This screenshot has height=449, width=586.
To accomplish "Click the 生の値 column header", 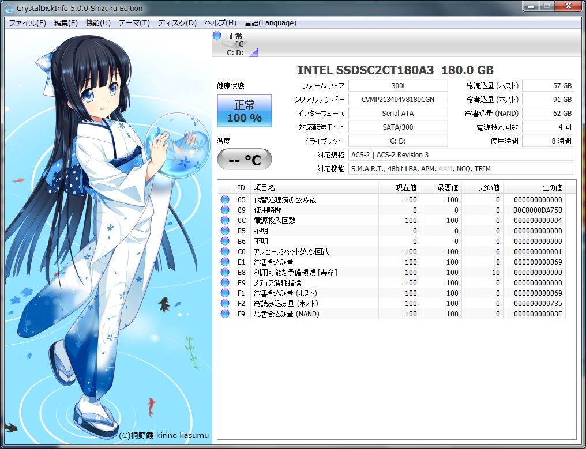I will coord(534,187).
